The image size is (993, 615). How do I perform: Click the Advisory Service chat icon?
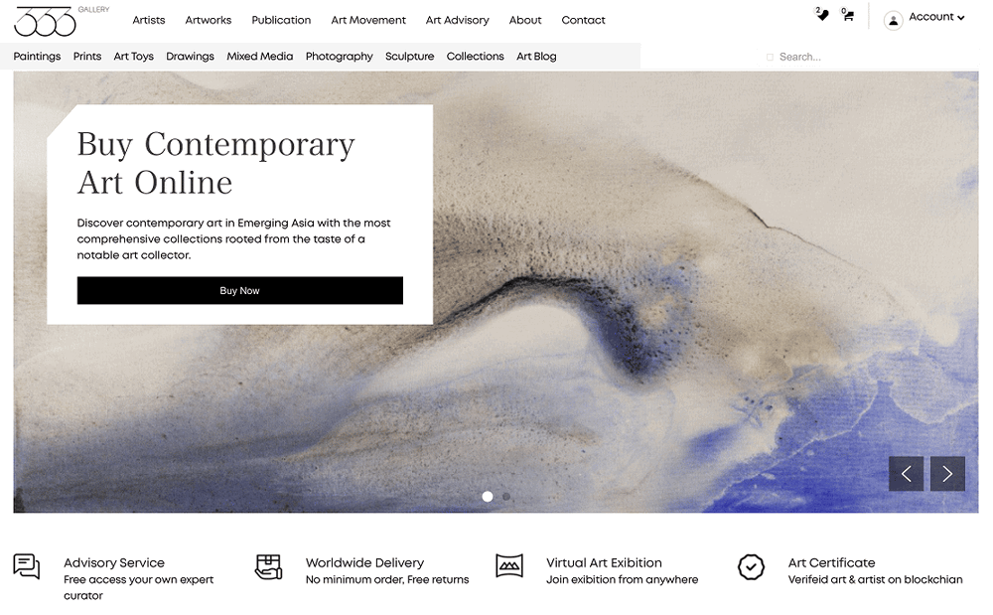coord(27,566)
